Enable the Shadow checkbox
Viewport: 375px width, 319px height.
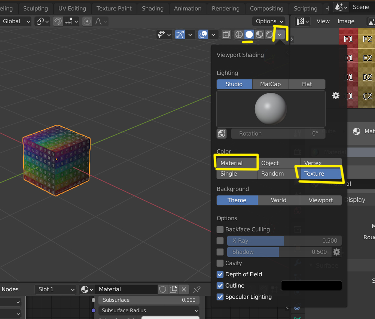[220, 252]
